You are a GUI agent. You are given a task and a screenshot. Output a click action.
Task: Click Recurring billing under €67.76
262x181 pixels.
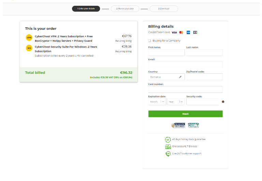point(123,41)
